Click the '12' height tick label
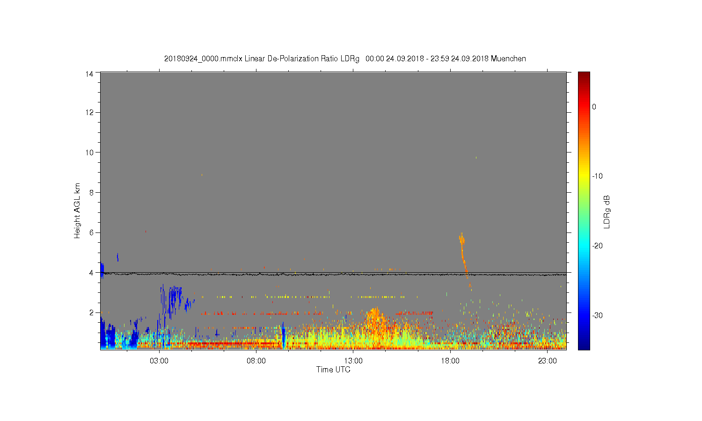This screenshot has height=421, width=702. [x=89, y=112]
